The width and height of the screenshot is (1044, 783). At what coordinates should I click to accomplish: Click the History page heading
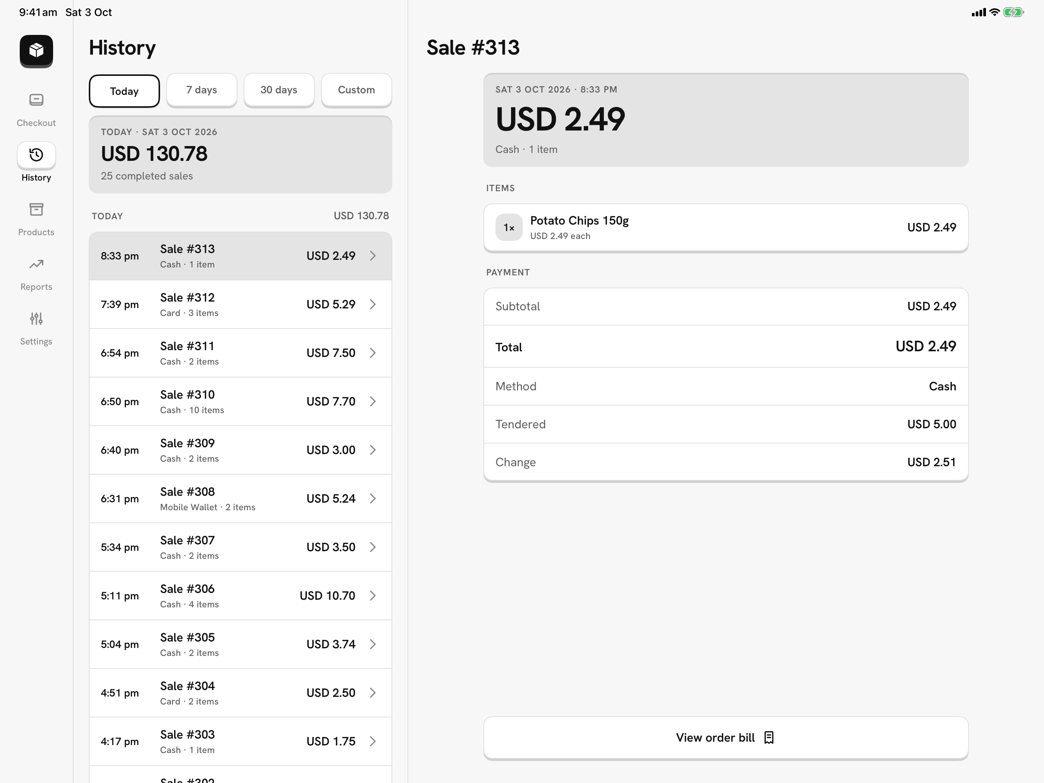click(122, 48)
